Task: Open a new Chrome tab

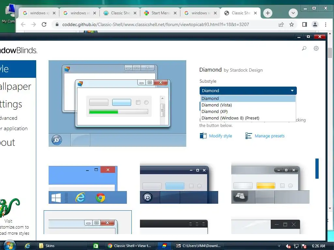Action: coord(268,13)
